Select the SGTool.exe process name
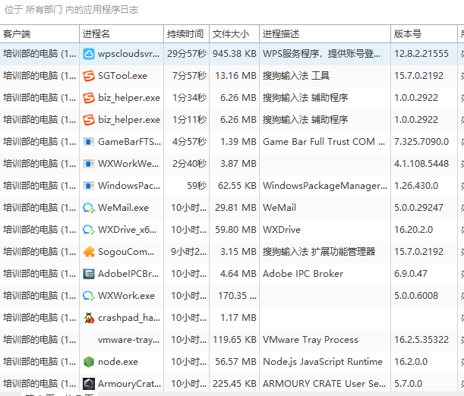 pyautogui.click(x=122, y=76)
